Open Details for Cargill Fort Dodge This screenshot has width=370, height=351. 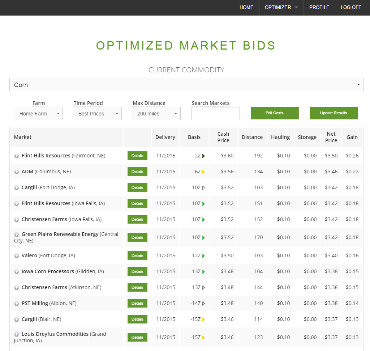[137, 187]
